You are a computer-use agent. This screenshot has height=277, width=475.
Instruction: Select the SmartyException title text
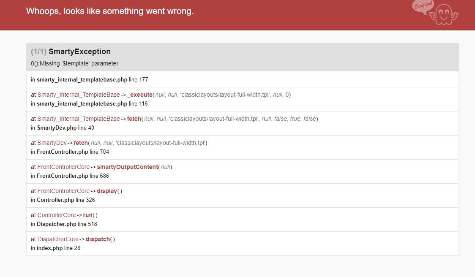click(x=79, y=52)
